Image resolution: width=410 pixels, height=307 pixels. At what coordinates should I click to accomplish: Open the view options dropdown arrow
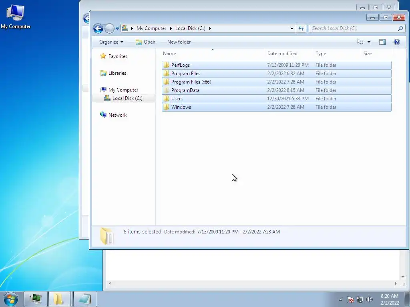point(369,42)
